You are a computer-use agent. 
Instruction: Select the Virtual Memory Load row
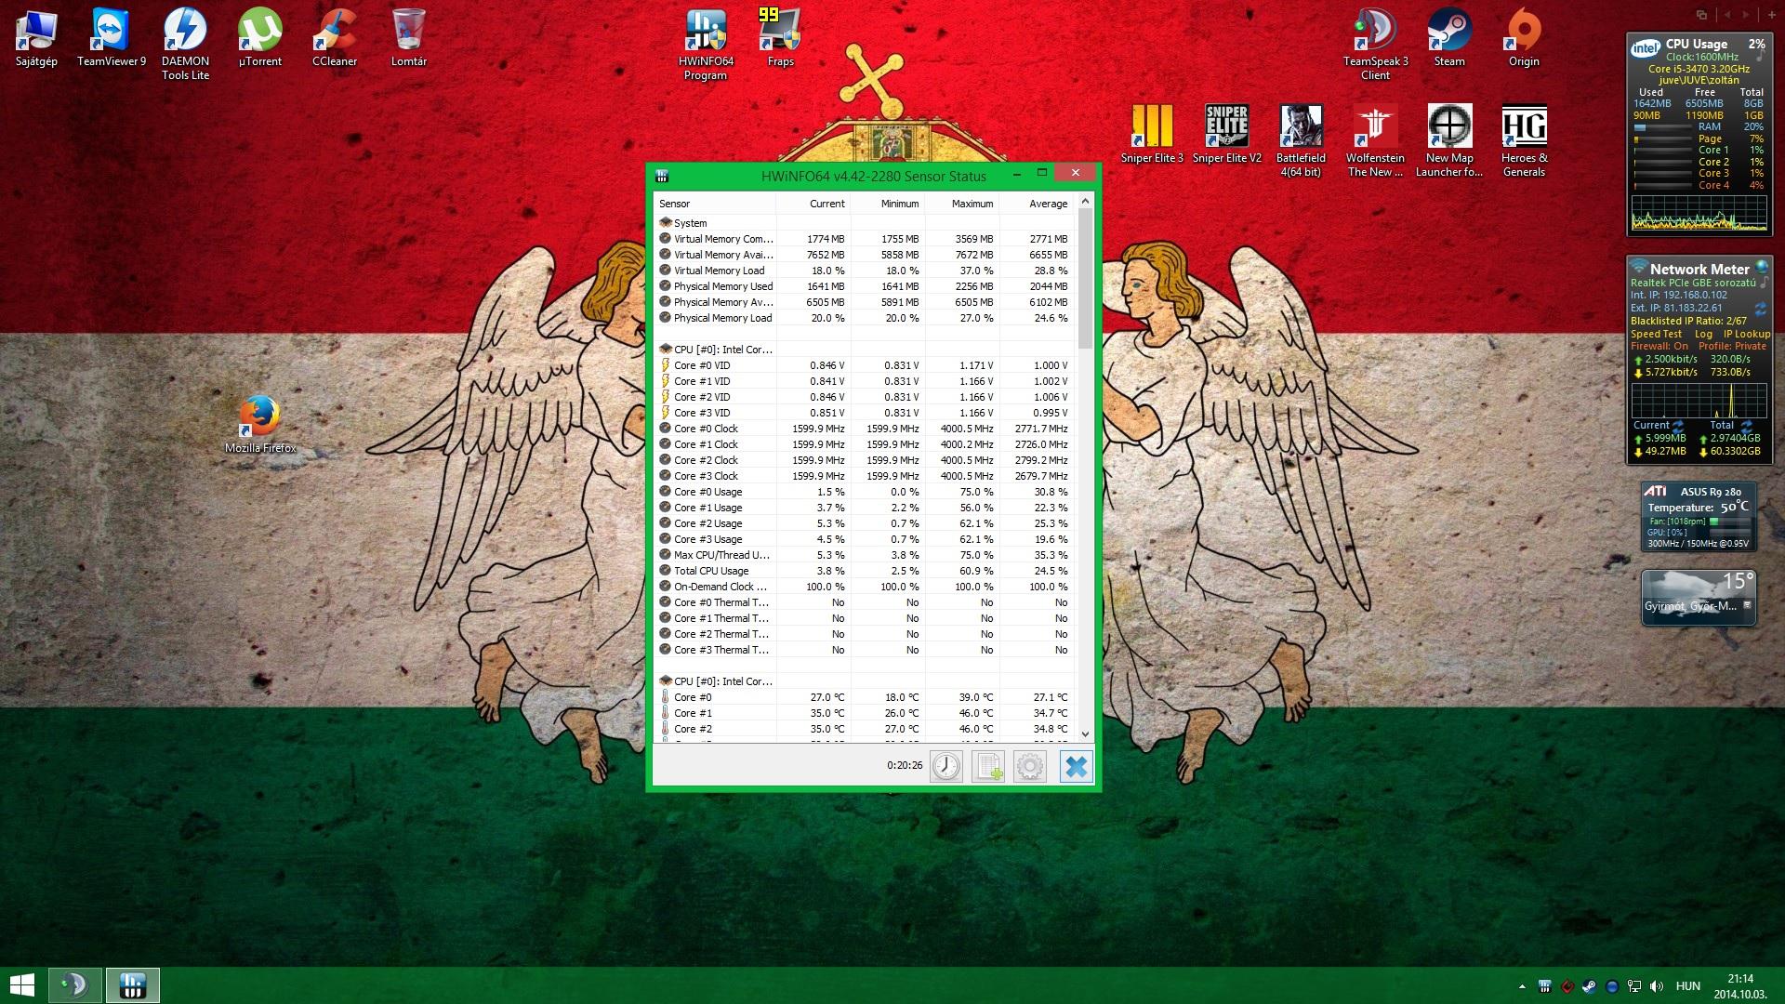(x=865, y=271)
